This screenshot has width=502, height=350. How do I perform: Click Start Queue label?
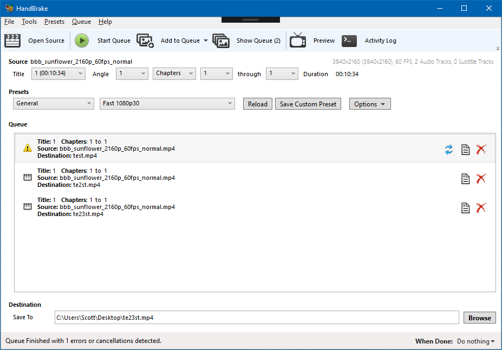click(x=114, y=41)
